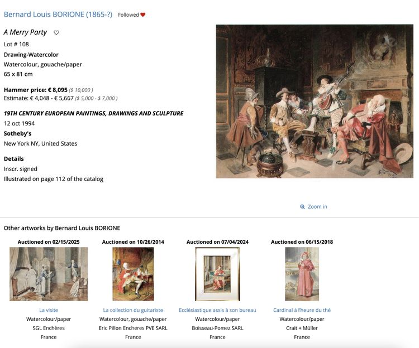Favorite A Merry Party with heart outline
Screen dimensions: 419x348
pos(56,32)
